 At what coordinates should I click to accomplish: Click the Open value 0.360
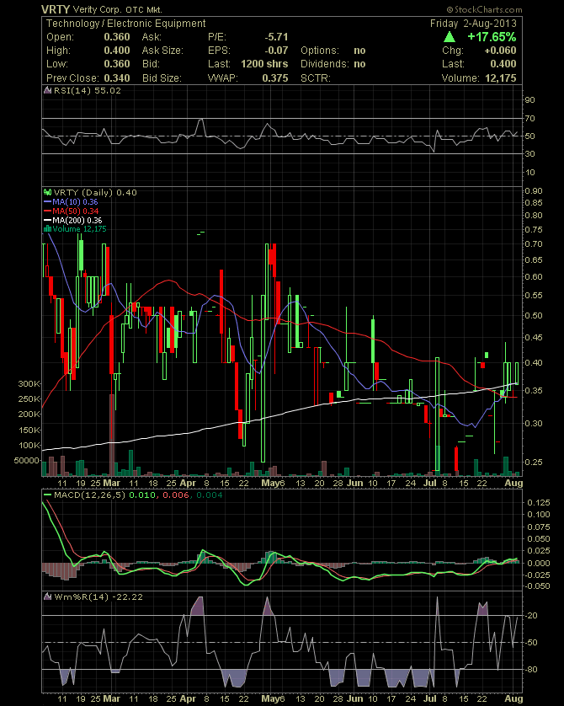[117, 37]
